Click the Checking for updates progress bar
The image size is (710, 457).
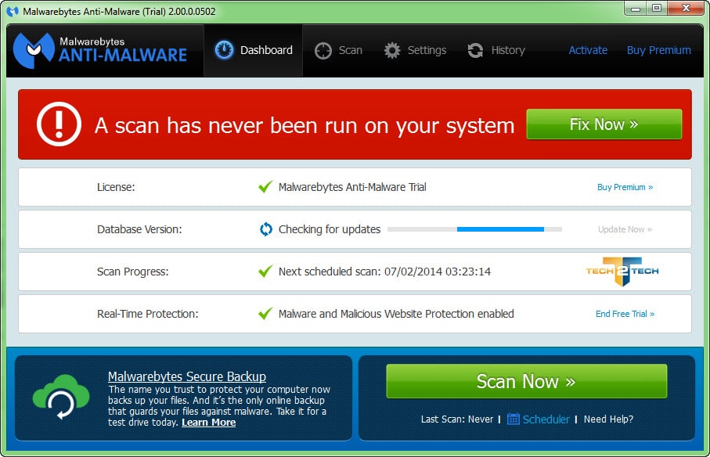[474, 229]
